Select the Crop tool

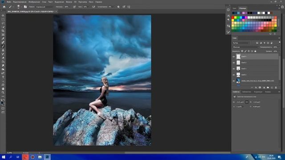[x=3, y=31]
